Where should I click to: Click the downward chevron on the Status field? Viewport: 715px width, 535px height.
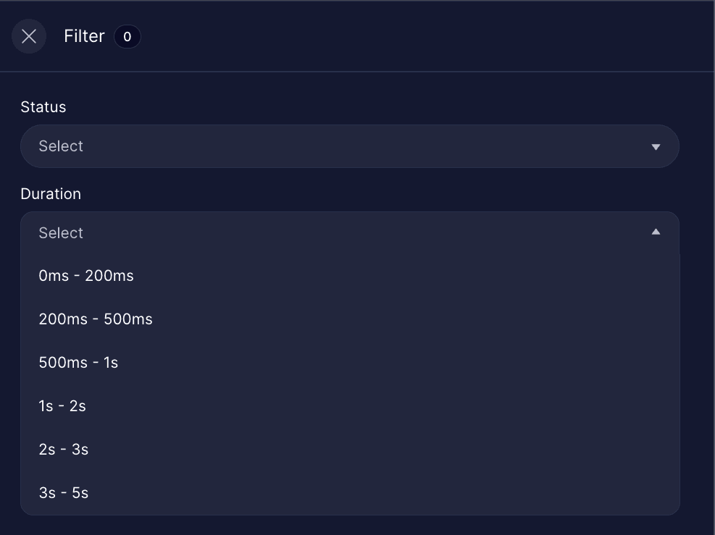click(x=656, y=146)
